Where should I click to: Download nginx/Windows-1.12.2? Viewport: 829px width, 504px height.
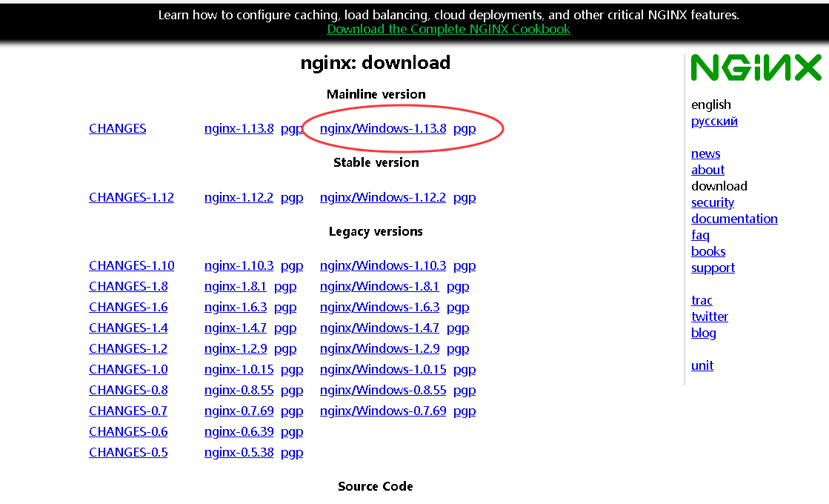click(383, 197)
